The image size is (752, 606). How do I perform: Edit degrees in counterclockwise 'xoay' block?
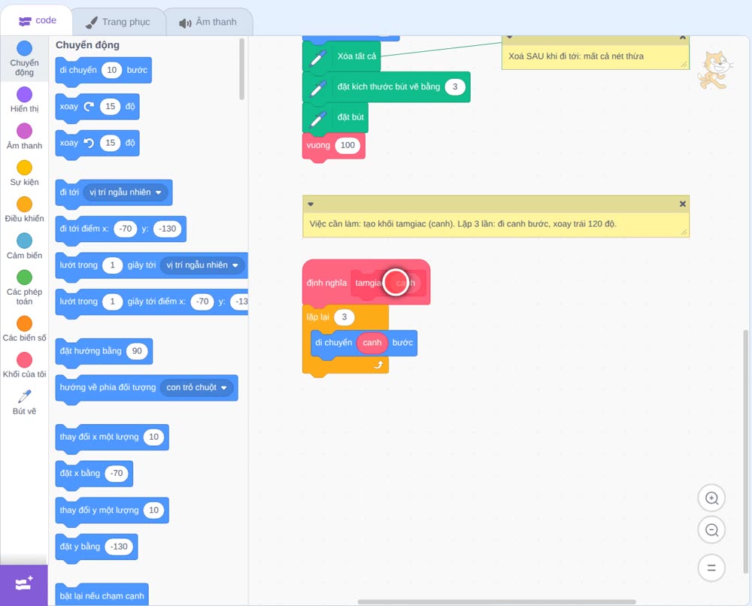click(x=111, y=143)
